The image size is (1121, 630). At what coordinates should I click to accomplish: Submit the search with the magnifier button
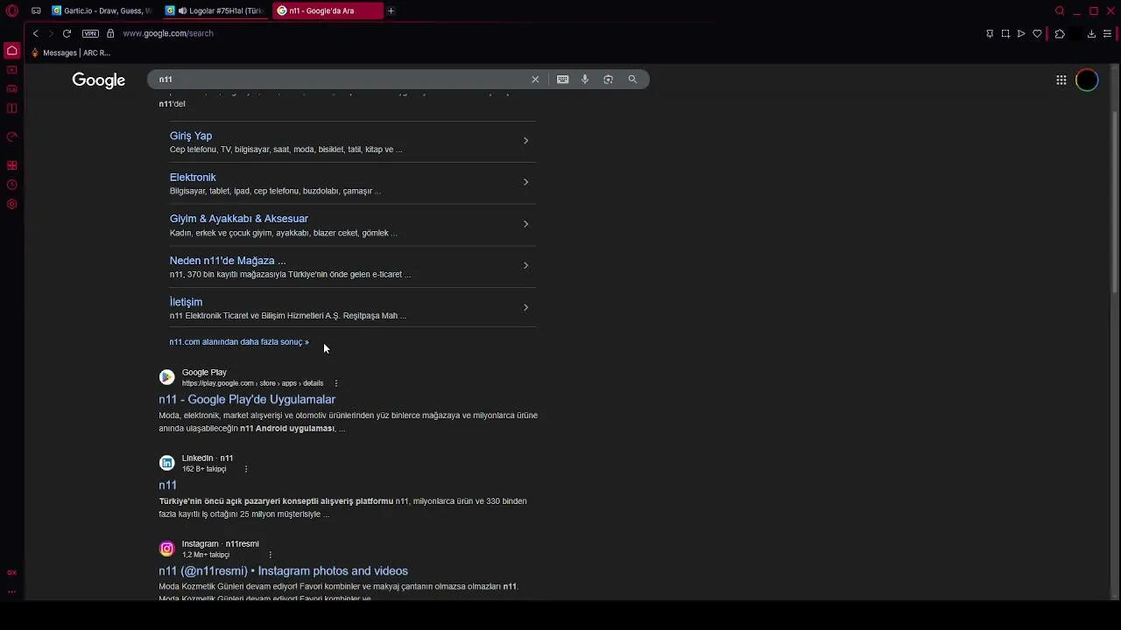(632, 79)
